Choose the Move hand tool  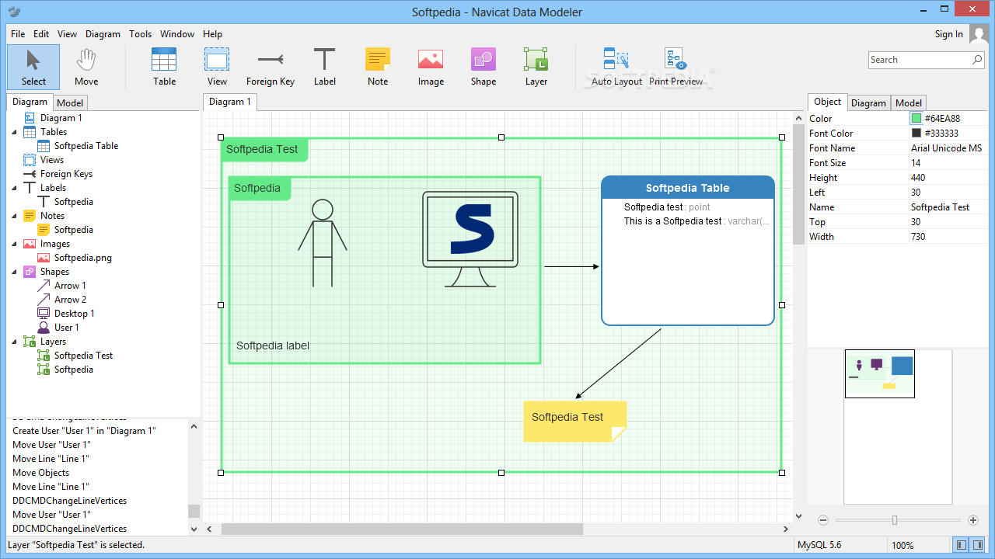pyautogui.click(x=86, y=67)
